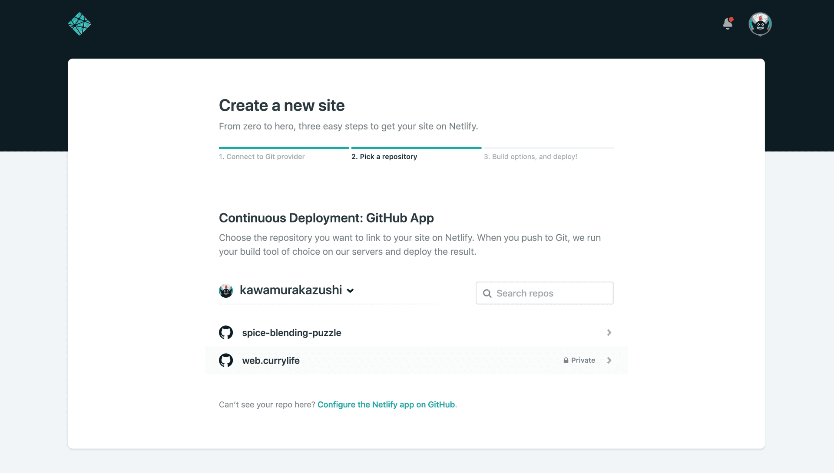Choose the spice-blending-puzzle repository
Screen dimensions: 834x473
point(416,332)
